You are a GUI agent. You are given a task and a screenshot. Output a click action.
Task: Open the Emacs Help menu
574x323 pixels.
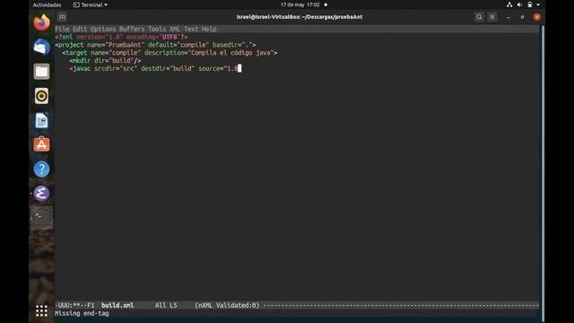click(209, 29)
